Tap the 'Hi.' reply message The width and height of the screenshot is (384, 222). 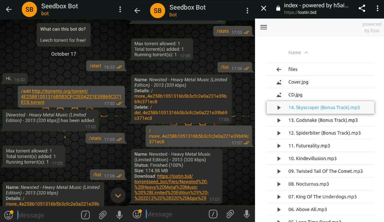pyautogui.click(x=15, y=79)
